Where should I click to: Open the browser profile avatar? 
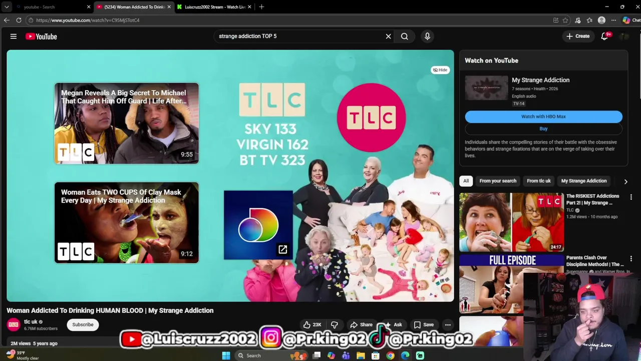click(x=601, y=20)
